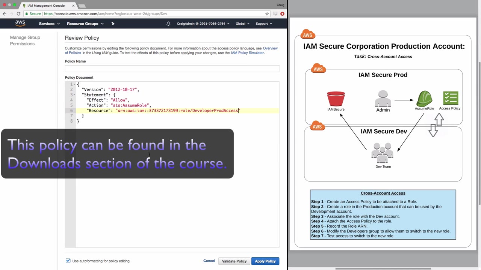481x270 pixels.
Task: Bookmark page with star icon
Action: [267, 14]
